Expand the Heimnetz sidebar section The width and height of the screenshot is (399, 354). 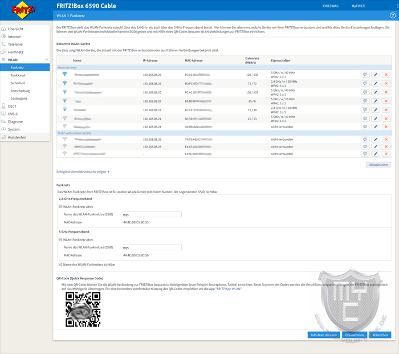(15, 52)
